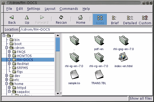This screenshot has height=102, width=154.
Task: Click the Show all files button
Action: 141,98
